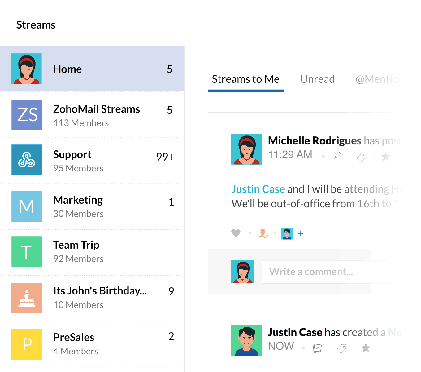Select the Streams to Me tab

pos(245,79)
